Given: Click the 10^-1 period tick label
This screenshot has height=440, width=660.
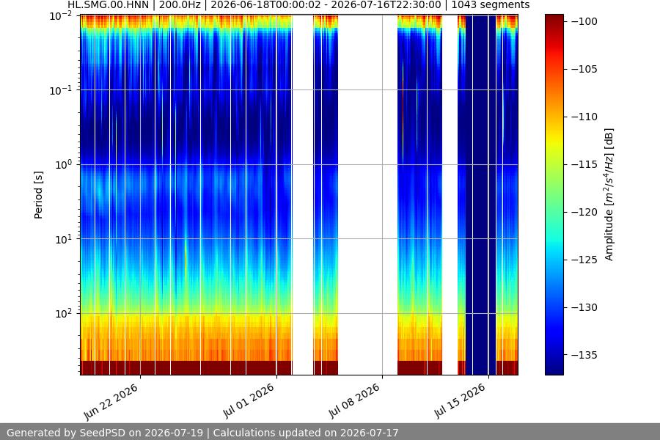Looking at the screenshot, I should [61, 90].
